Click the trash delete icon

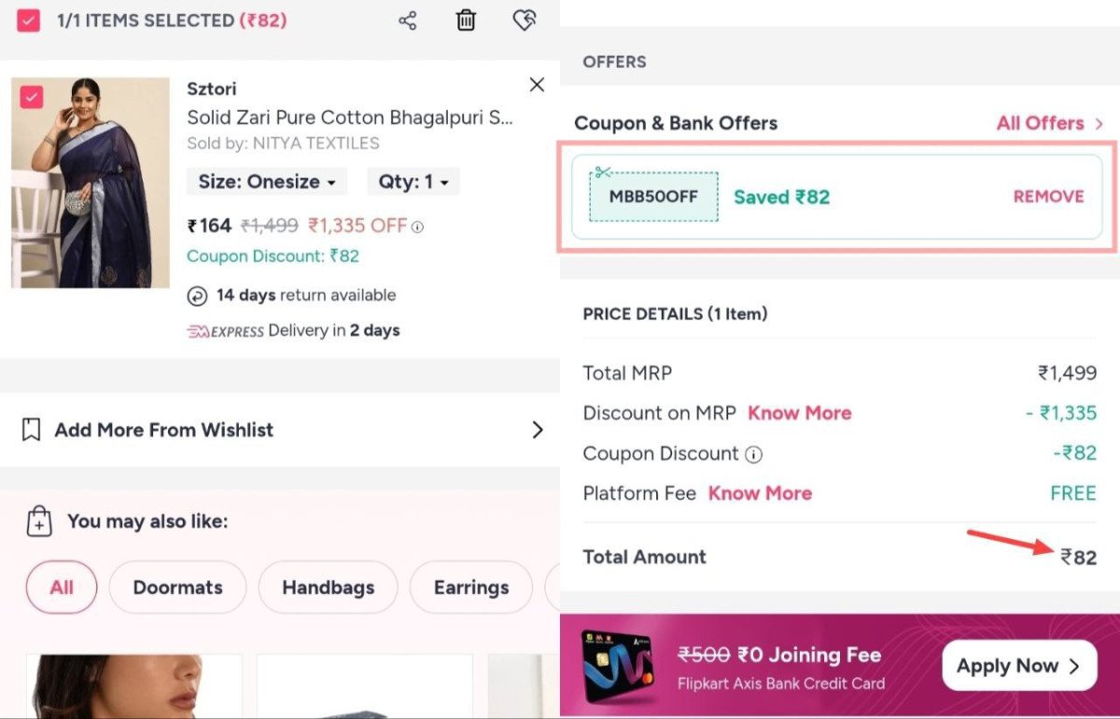(466, 21)
